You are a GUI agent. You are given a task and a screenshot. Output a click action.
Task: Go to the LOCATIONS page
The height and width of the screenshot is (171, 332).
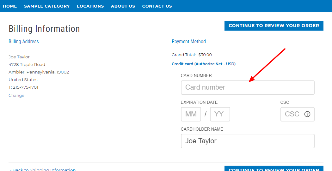coord(90,6)
